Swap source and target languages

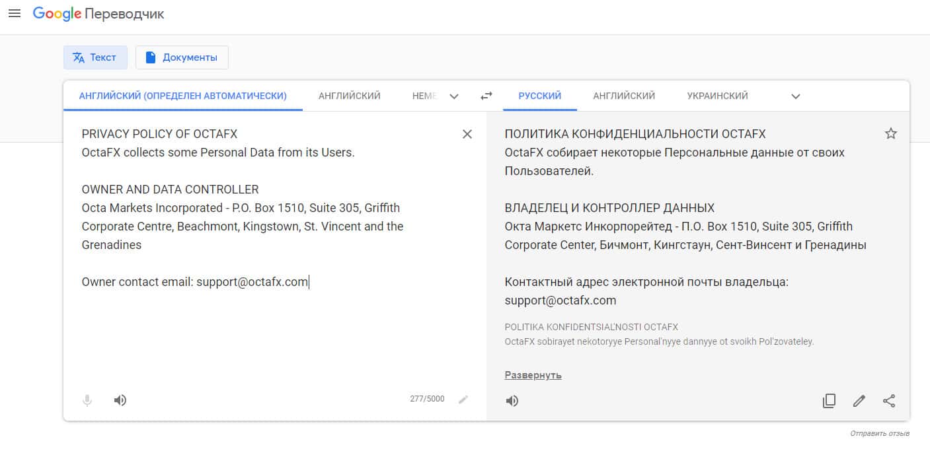coord(486,96)
